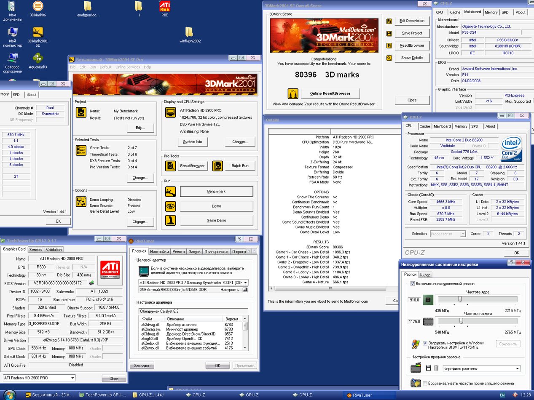Open the 3DMark06 desktop shortcut

click(38, 9)
